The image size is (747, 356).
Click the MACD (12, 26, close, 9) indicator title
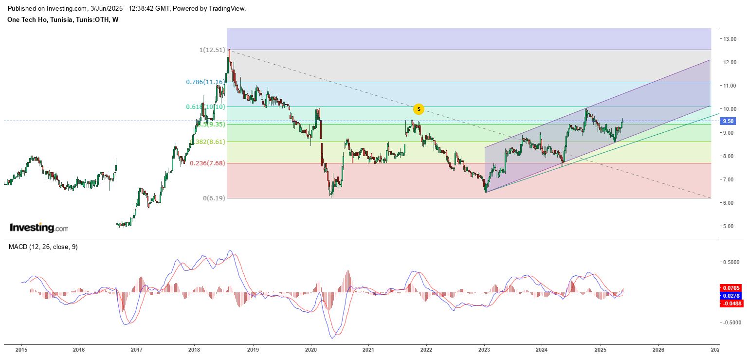pyautogui.click(x=43, y=247)
